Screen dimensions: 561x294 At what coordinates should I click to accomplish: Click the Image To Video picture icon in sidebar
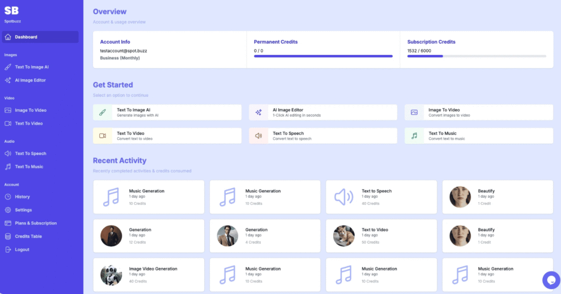click(8, 110)
